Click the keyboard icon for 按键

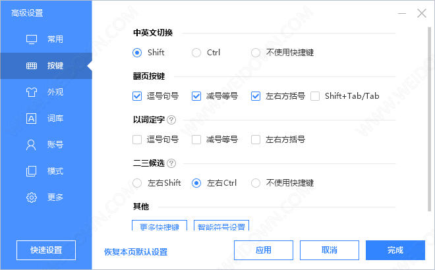(x=31, y=66)
